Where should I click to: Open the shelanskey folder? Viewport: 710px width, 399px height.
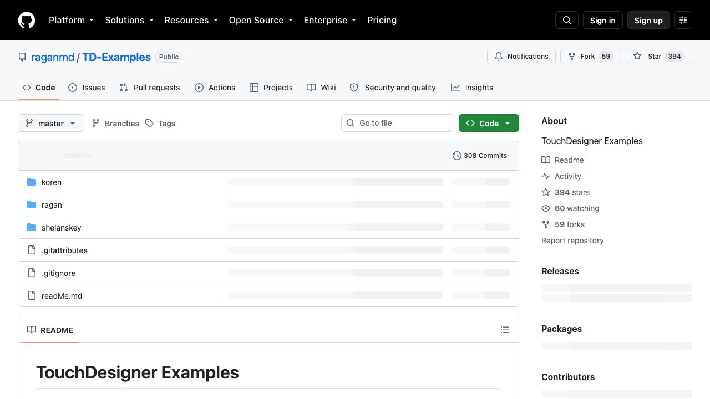62,228
